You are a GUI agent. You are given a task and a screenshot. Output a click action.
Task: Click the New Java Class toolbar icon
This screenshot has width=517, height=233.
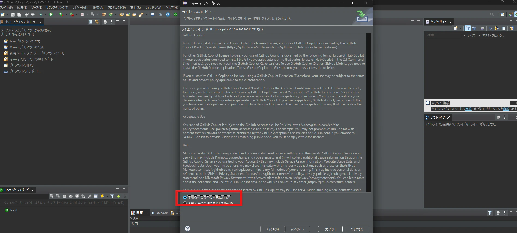coord(111,14)
